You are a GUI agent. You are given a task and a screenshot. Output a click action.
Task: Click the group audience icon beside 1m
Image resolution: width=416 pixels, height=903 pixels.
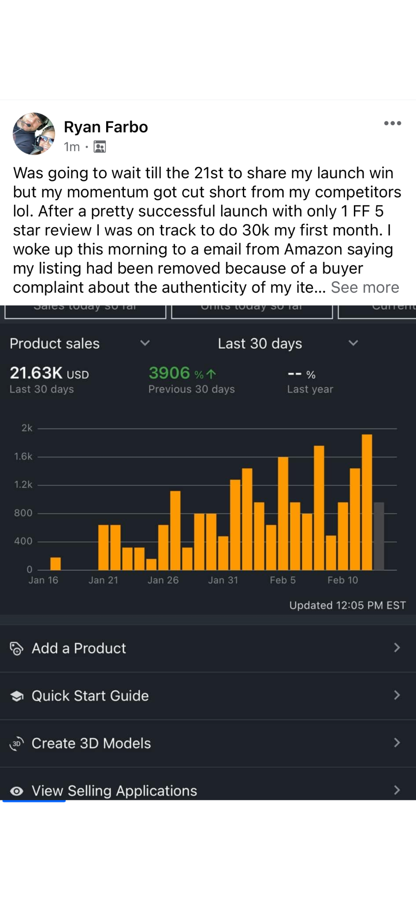[x=100, y=147]
